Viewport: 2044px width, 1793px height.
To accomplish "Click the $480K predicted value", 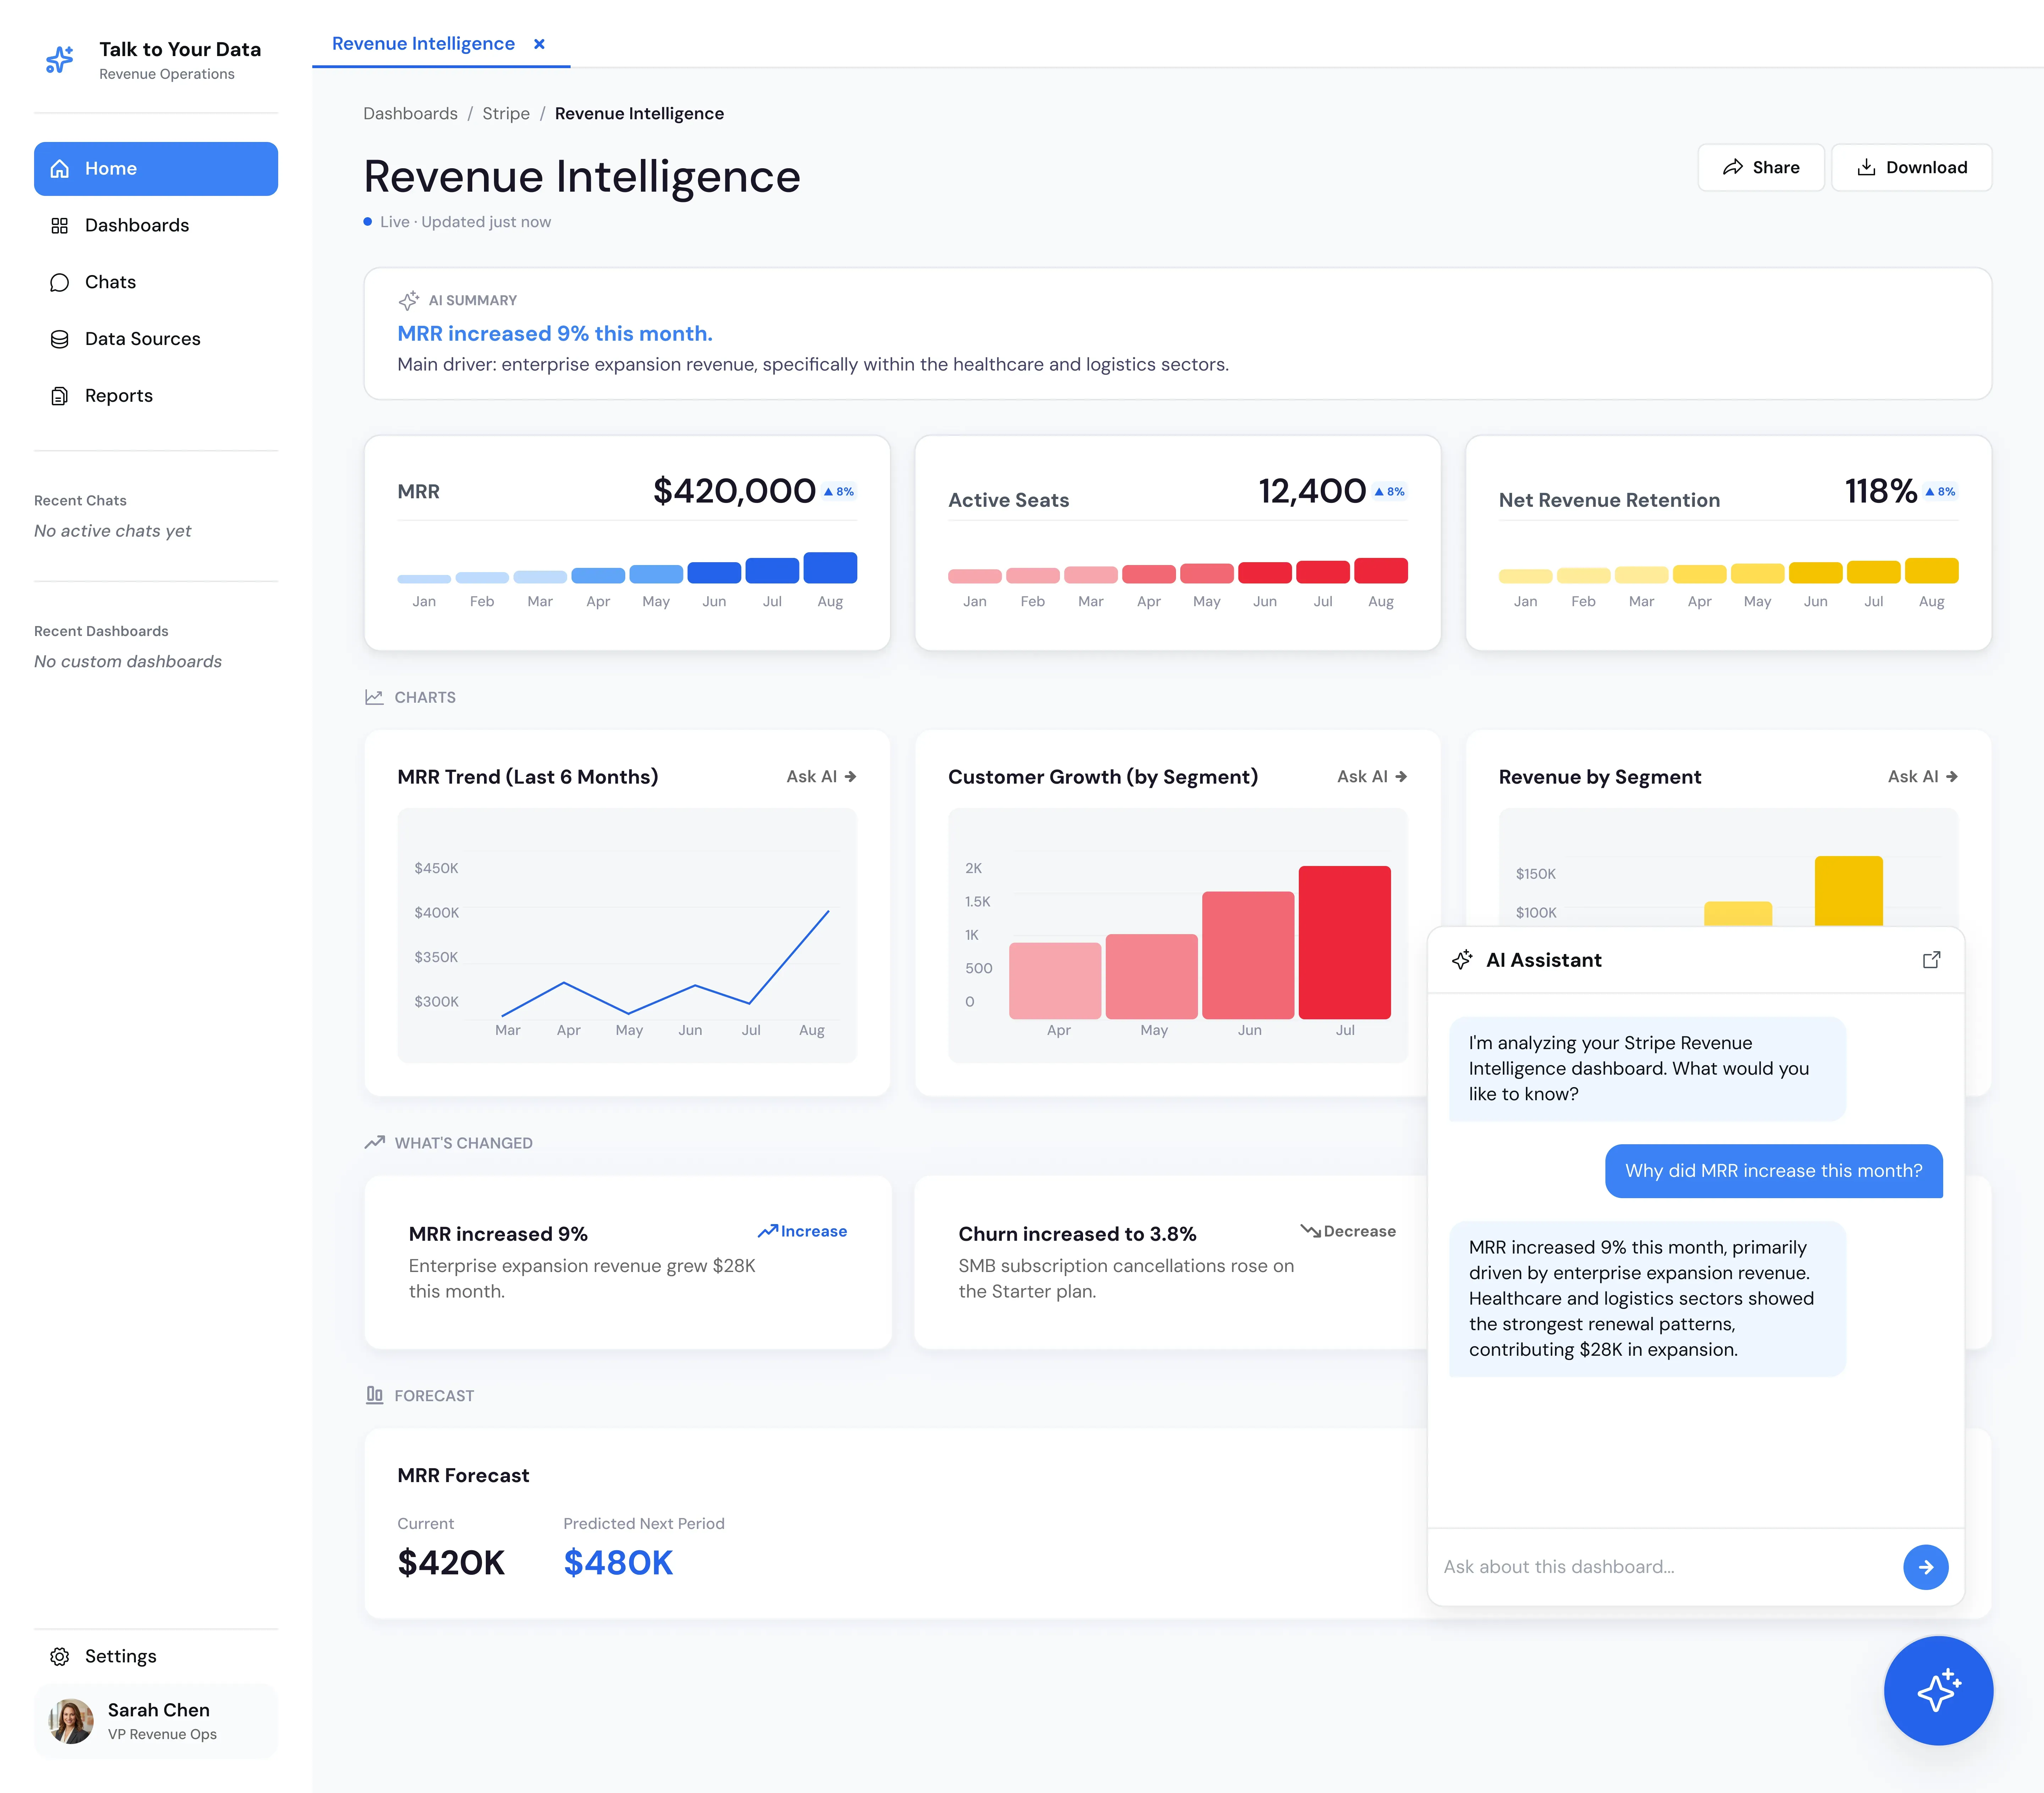I will tap(618, 1563).
